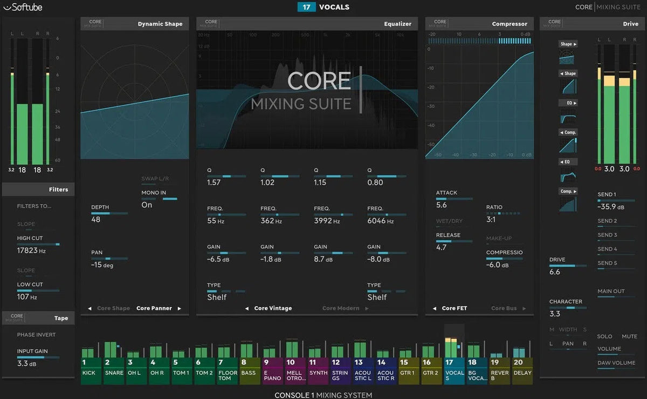
Task: Open the Filters panel
Action: [x=59, y=189]
